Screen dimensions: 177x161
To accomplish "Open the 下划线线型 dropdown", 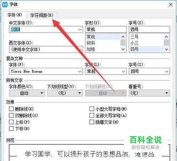I will [x=65, y=93].
